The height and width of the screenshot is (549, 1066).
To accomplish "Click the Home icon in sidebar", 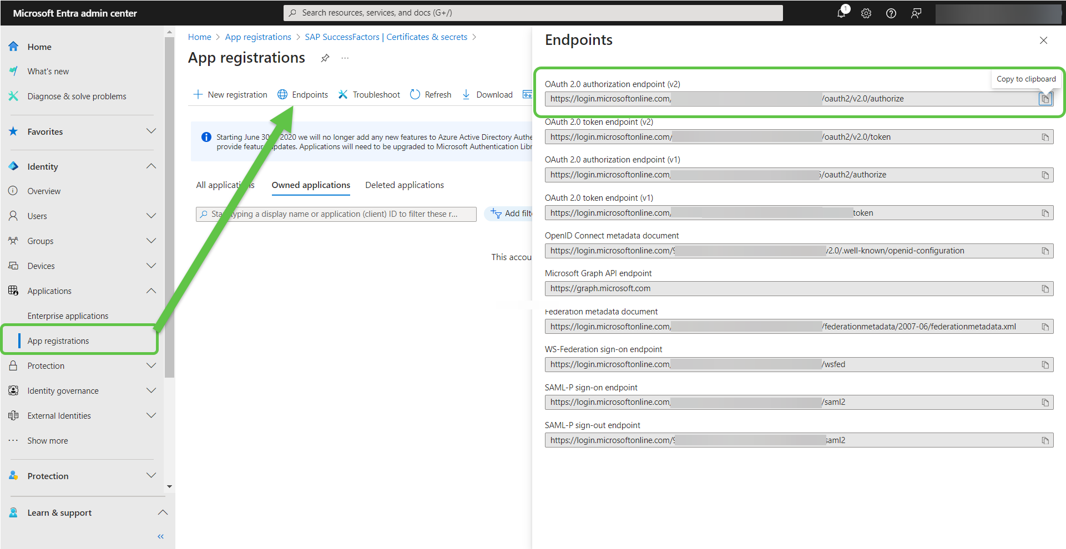I will point(13,47).
